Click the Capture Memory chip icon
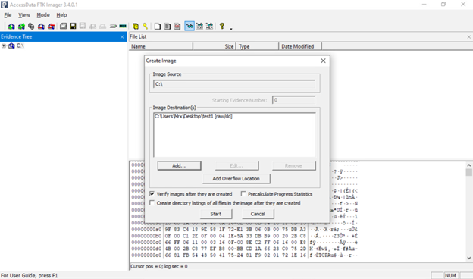 point(123,27)
